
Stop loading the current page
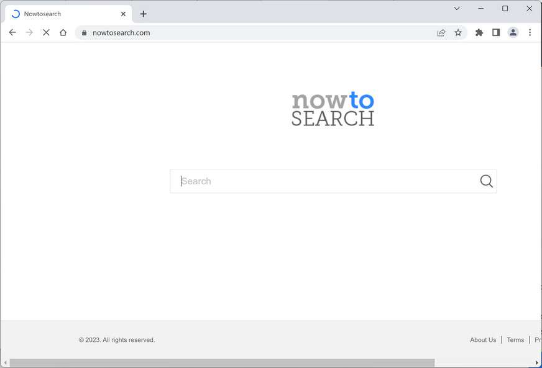pos(46,32)
